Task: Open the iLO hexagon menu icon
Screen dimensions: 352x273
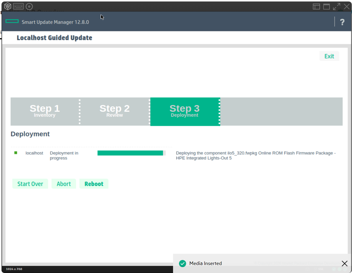Action: tap(8, 6)
